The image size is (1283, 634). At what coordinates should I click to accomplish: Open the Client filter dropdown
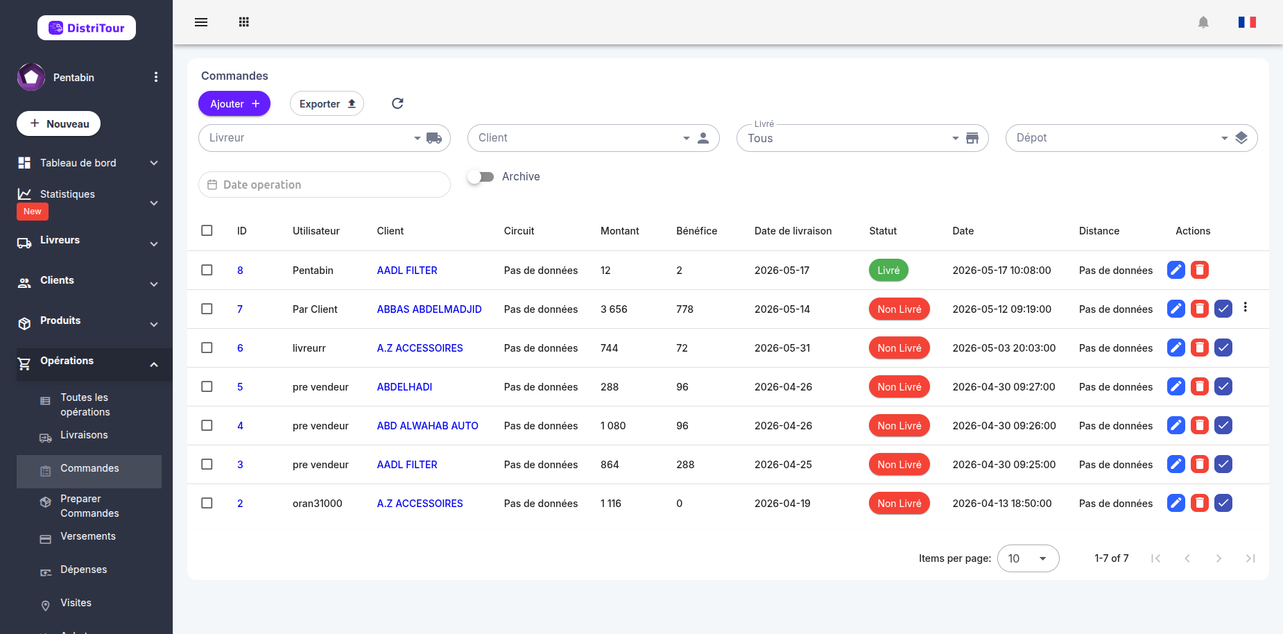[594, 138]
